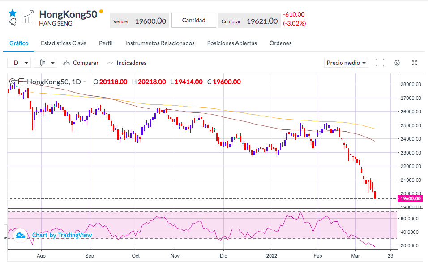Open the D timeframe dropdown
The width and height of the screenshot is (428, 262).
[x=19, y=63]
